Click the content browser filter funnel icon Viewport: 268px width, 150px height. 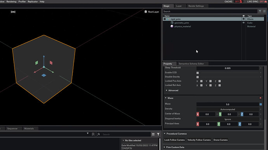coord(158,134)
